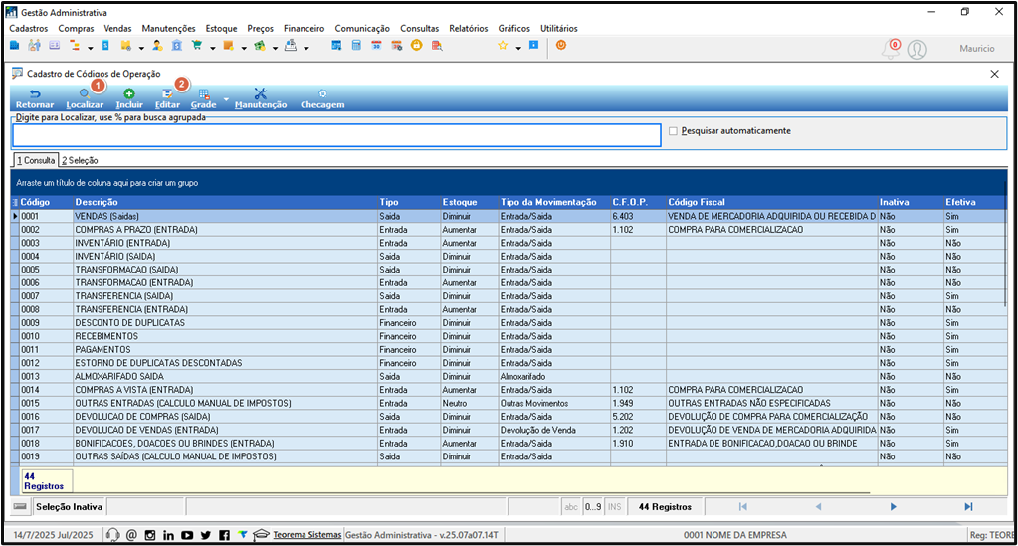This screenshot has height=546, width=1018.
Task: Go to the next record with the navigation arrow
Action: pyautogui.click(x=894, y=507)
